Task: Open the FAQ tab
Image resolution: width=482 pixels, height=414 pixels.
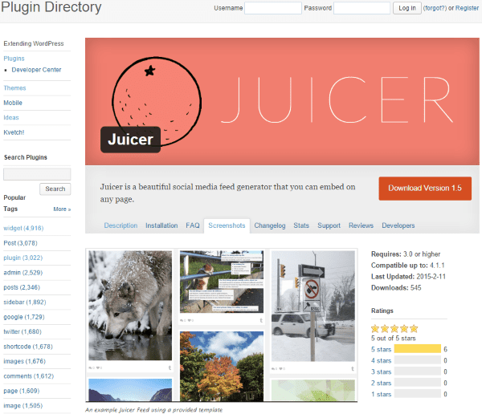Action: pos(193,225)
